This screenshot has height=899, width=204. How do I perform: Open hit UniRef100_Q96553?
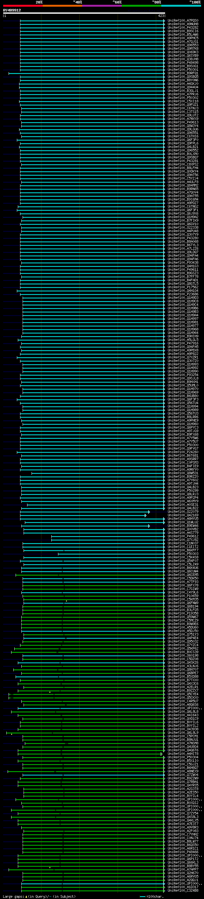coord(183,45)
